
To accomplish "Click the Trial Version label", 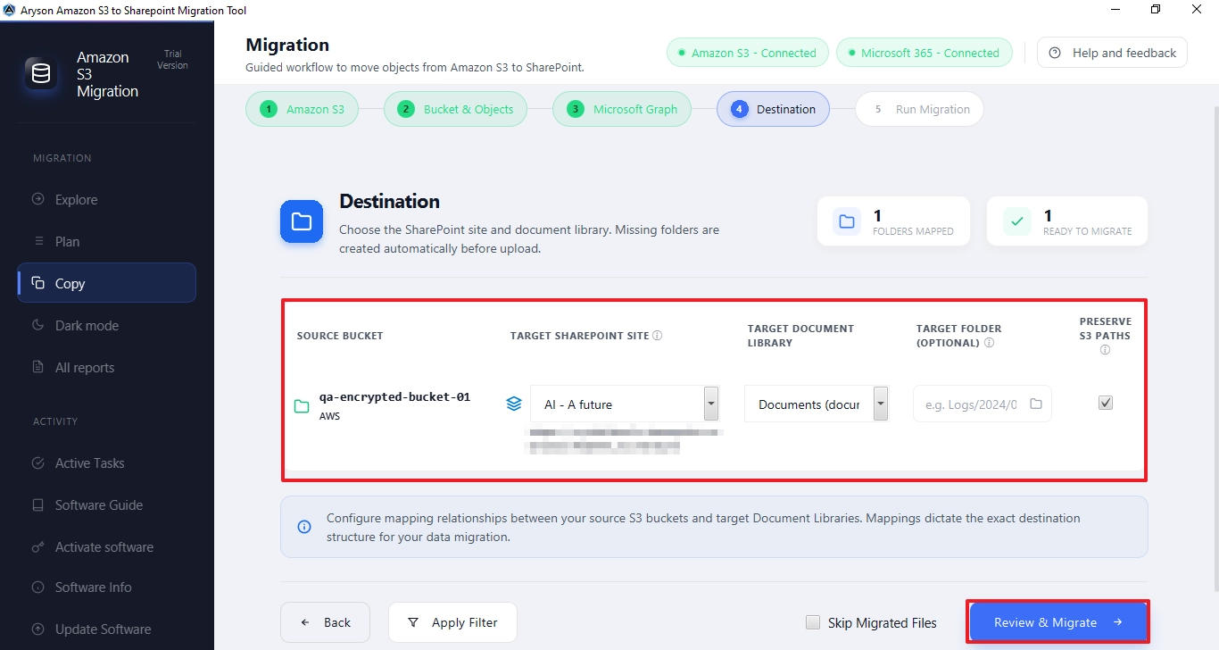I will 172,60.
